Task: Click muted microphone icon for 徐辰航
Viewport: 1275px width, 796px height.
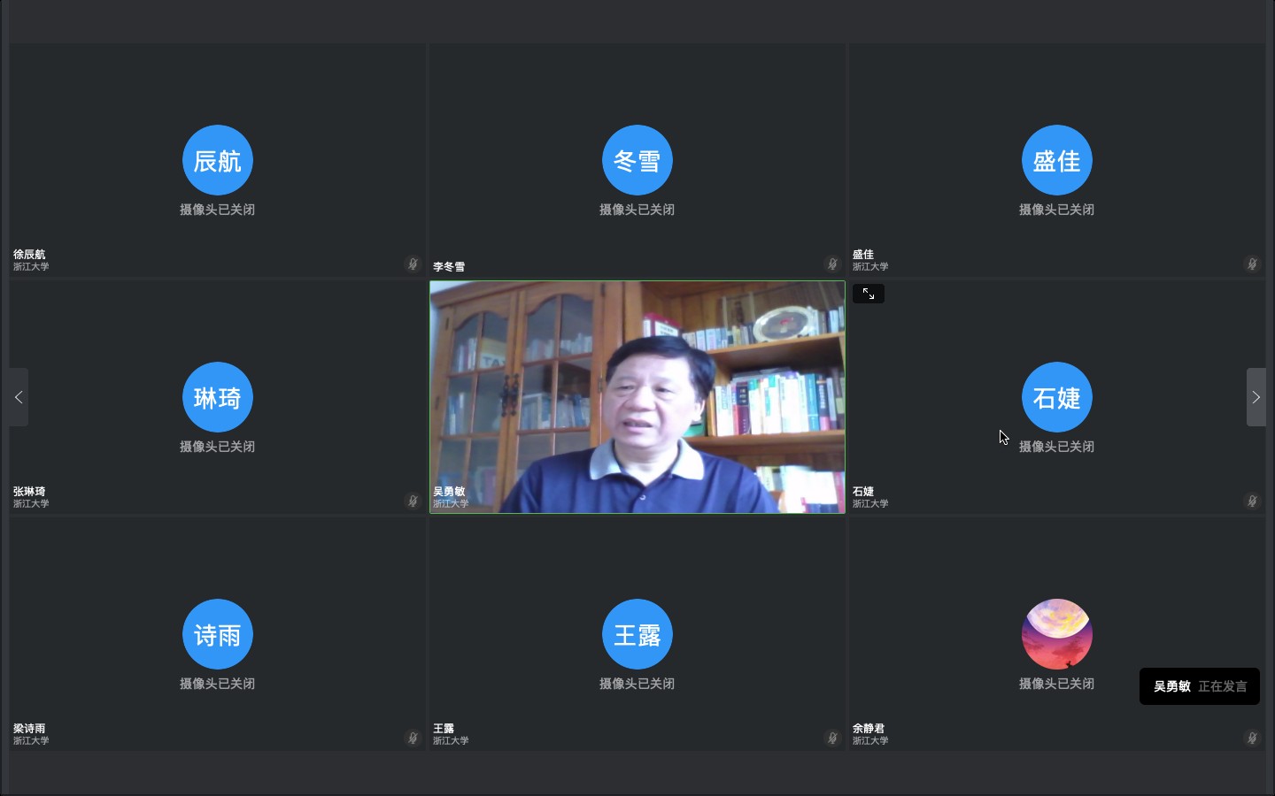Action: (x=413, y=264)
